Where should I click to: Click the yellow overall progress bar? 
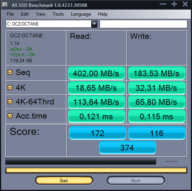pos(96,170)
